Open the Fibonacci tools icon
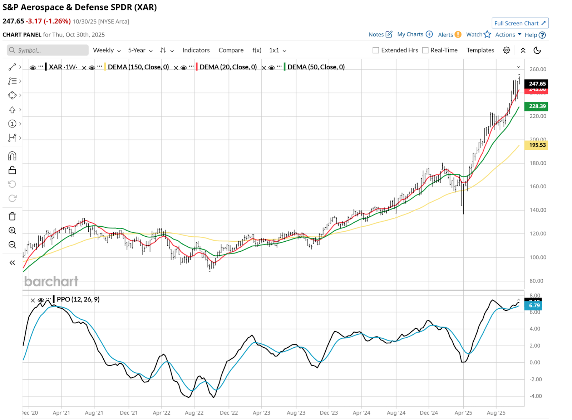This screenshot has height=420, width=572. tap(12, 81)
